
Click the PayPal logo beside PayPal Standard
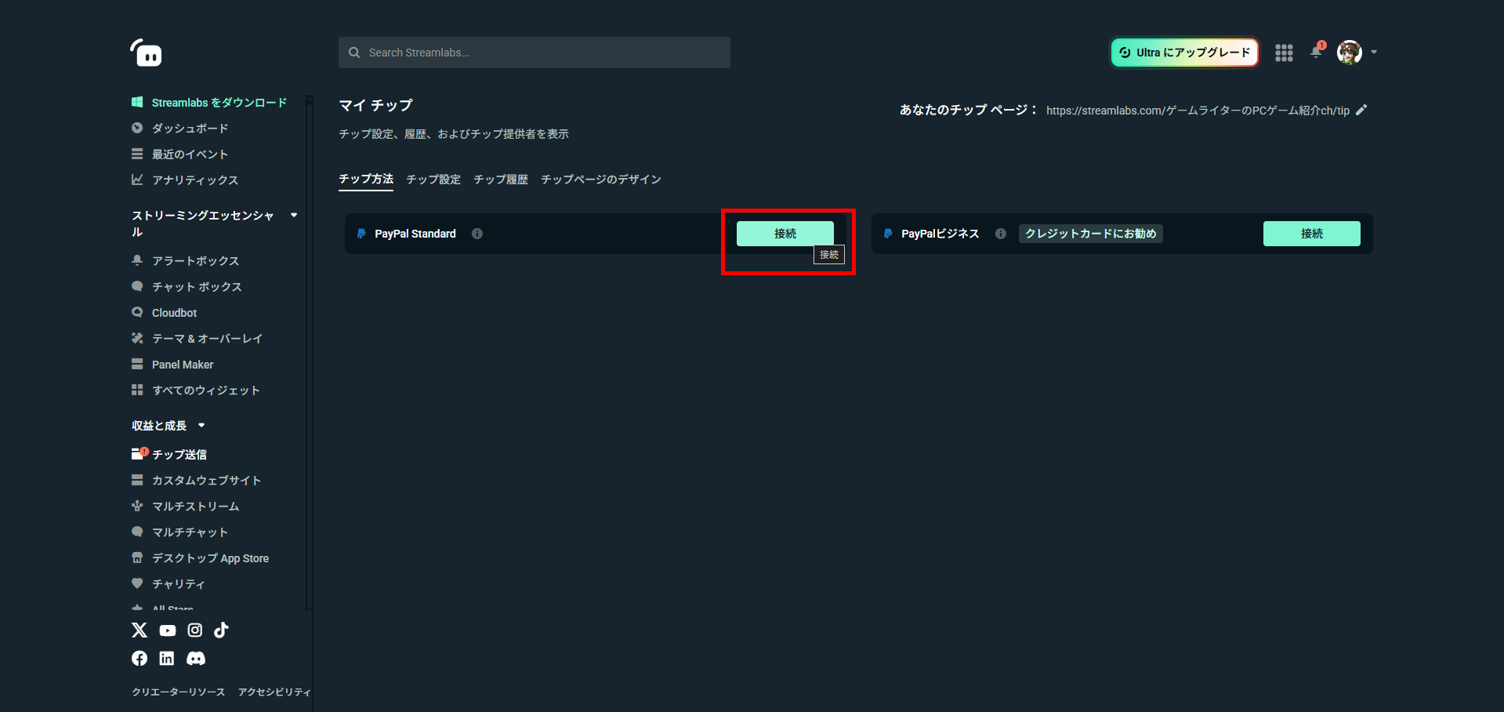pyautogui.click(x=361, y=234)
